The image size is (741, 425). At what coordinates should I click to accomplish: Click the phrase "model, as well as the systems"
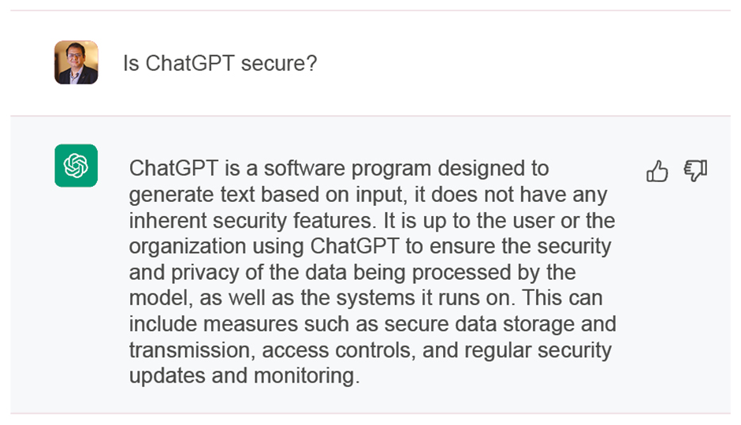(272, 298)
